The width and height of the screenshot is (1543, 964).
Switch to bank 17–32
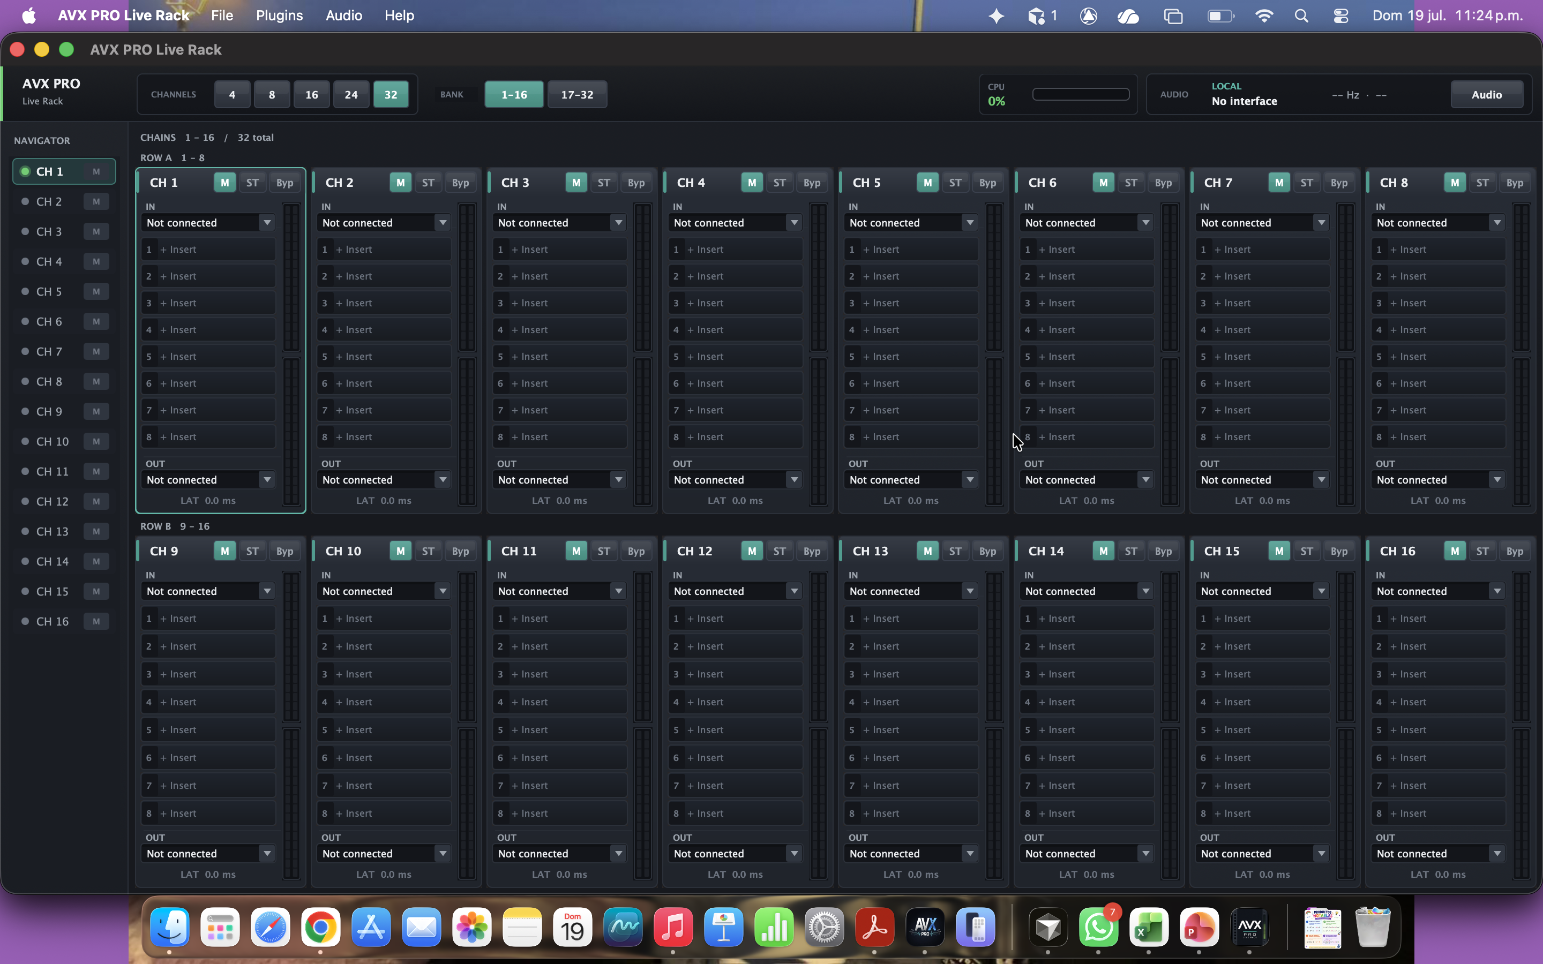coord(577,94)
